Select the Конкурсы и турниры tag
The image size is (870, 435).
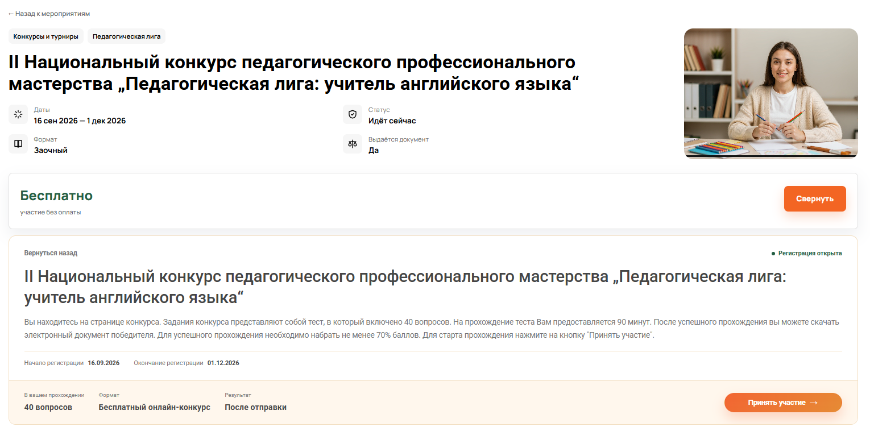46,36
